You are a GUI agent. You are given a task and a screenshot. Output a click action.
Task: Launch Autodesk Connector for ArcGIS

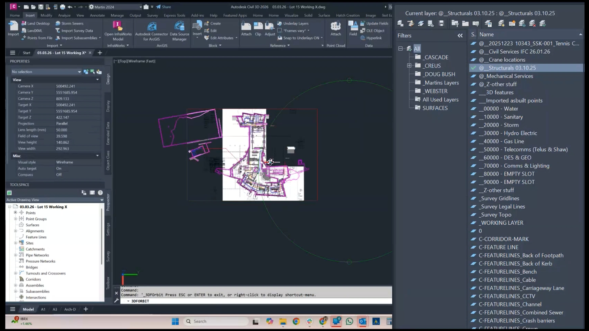coord(152,31)
